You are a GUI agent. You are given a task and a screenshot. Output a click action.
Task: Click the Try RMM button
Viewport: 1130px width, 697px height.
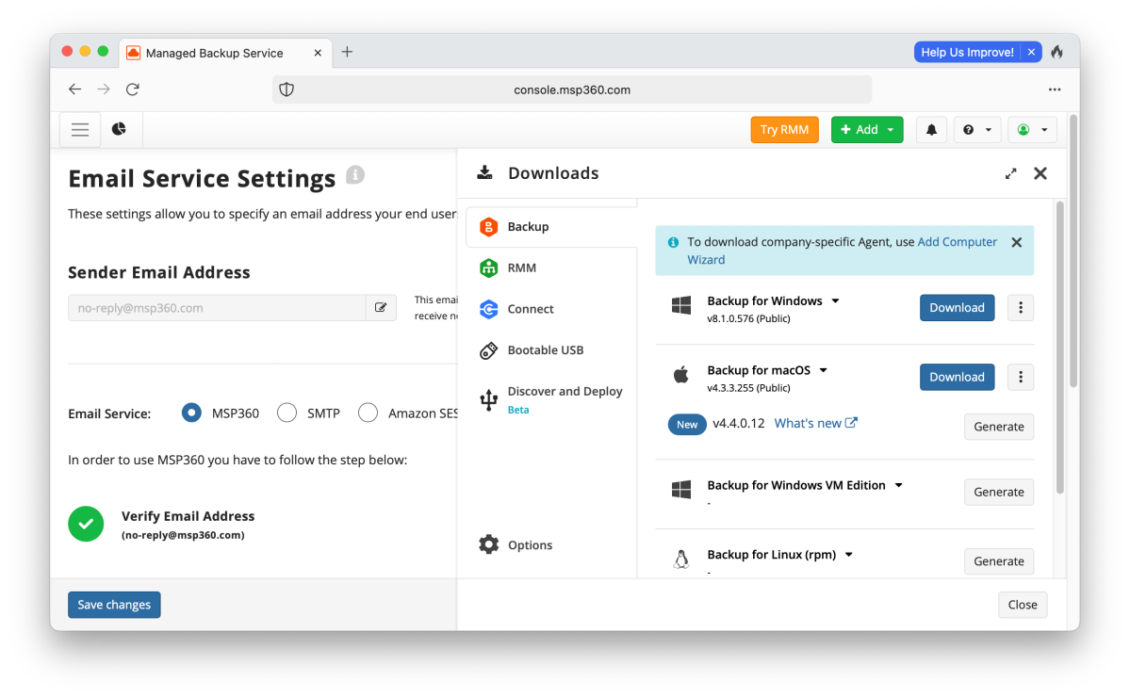(x=784, y=130)
